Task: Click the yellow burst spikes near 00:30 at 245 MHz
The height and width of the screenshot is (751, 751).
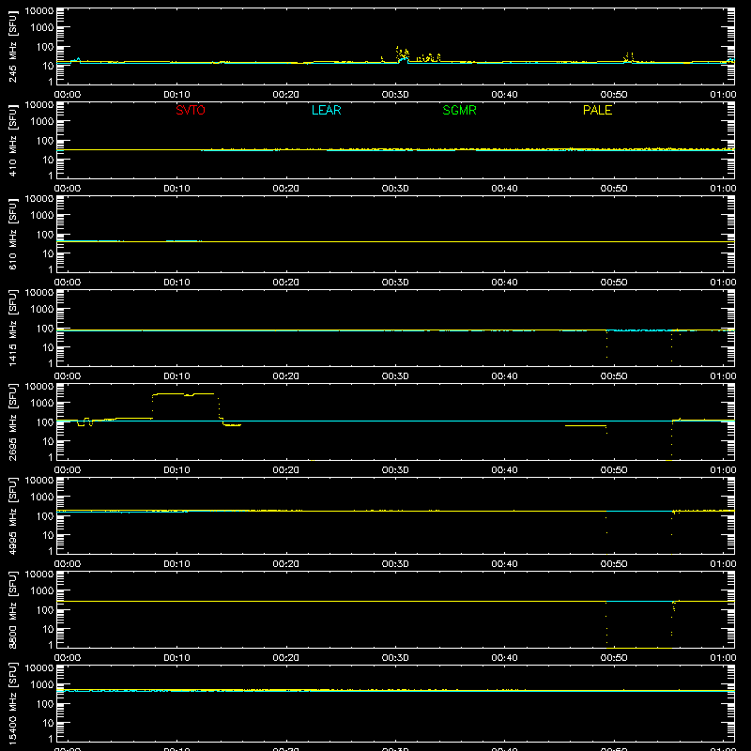Action: [x=403, y=54]
